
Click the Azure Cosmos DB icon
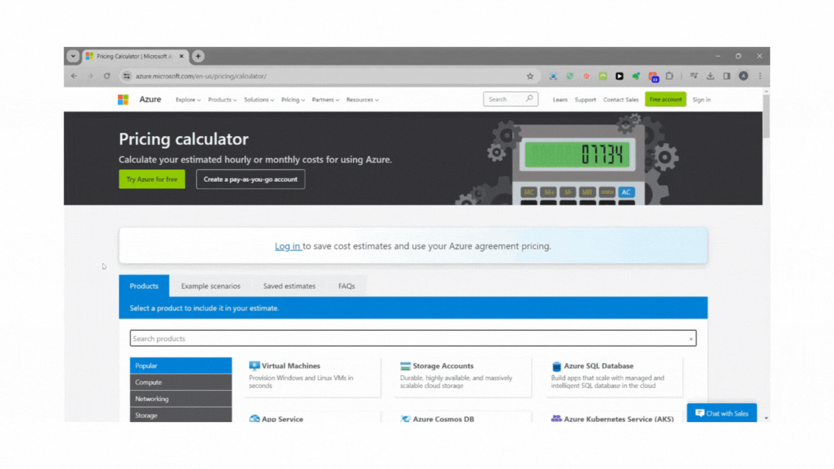click(x=405, y=418)
